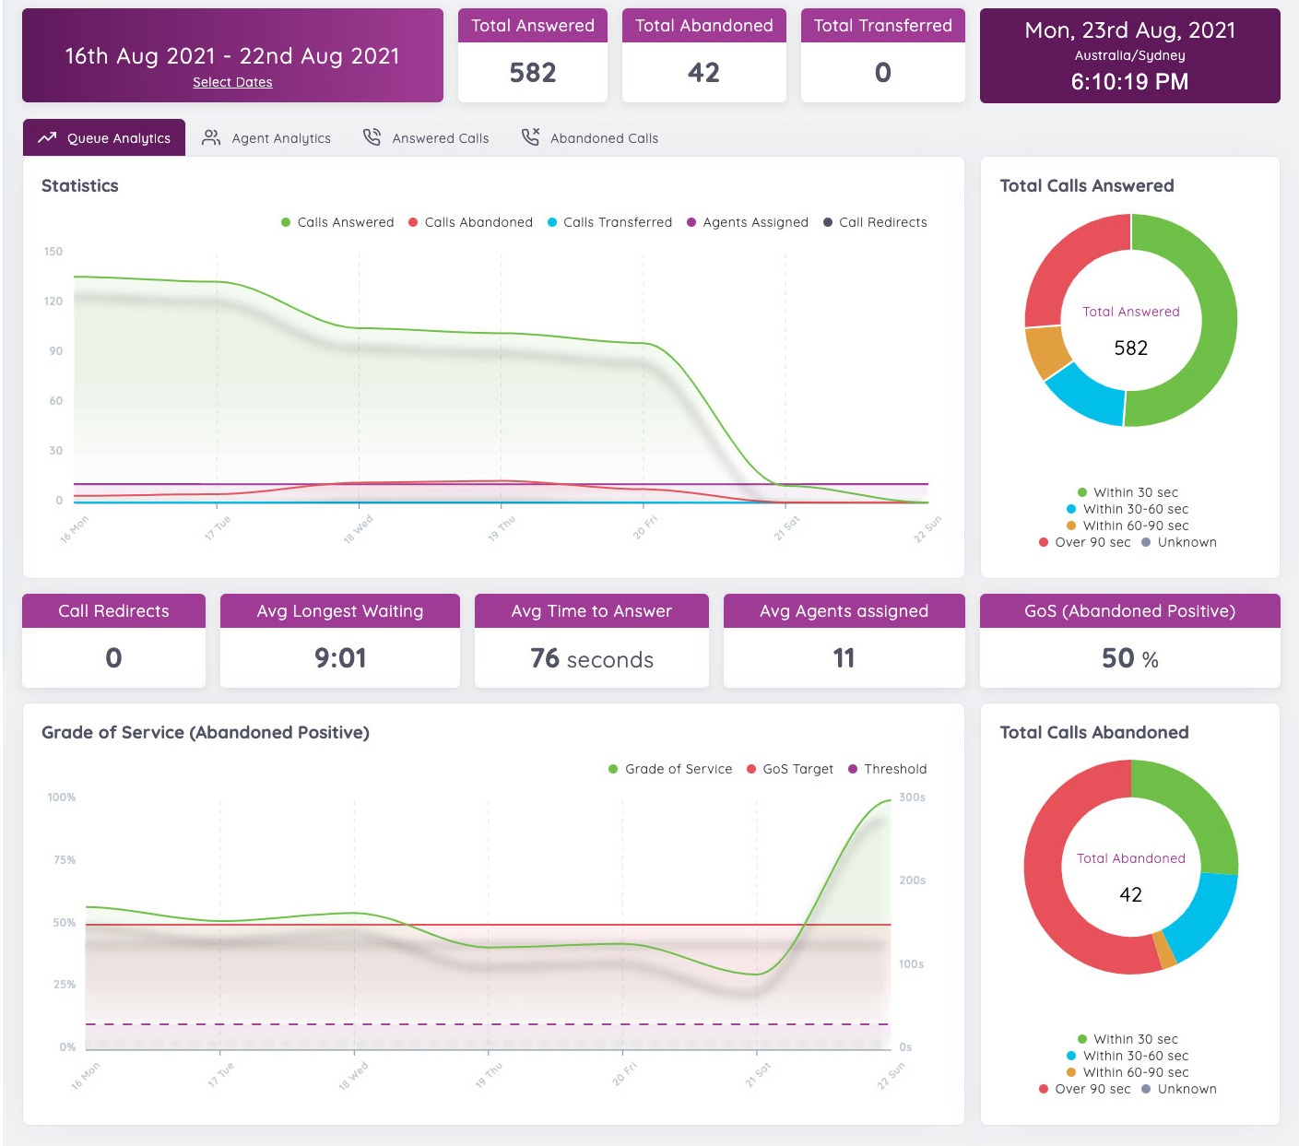Viewport: 1299px width, 1146px height.
Task: Click the Call Redirects stat card
Action: (x=112, y=639)
